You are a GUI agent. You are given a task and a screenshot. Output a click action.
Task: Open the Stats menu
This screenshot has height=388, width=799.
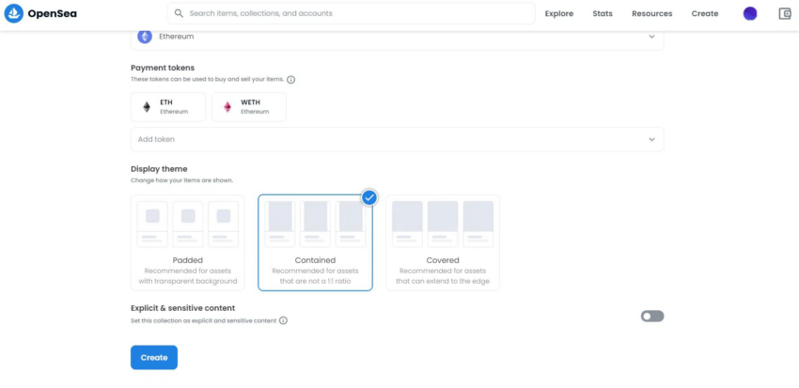click(603, 14)
